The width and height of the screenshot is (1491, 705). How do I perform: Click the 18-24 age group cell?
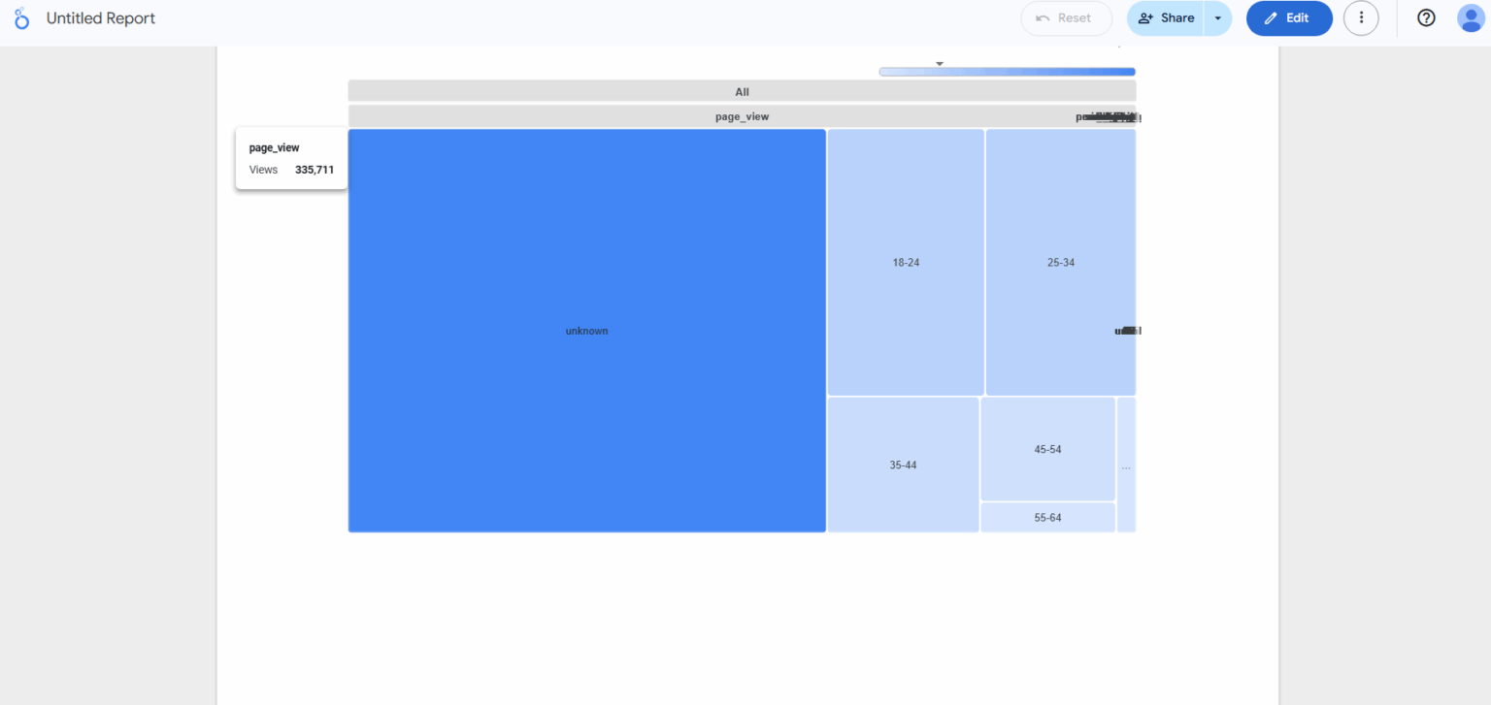pos(904,262)
